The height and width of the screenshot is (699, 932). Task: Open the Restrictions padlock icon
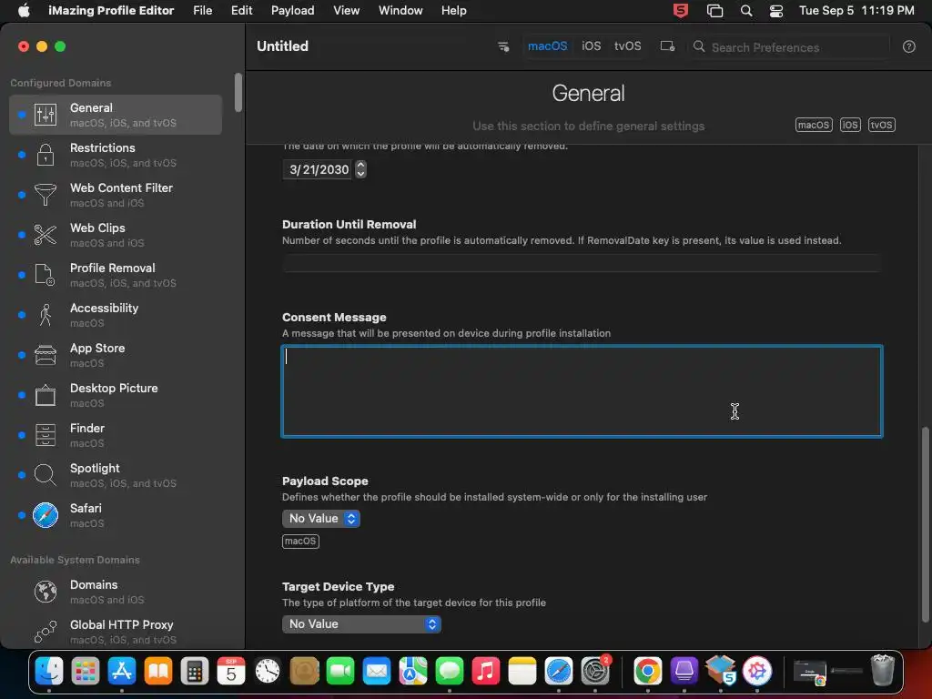(x=46, y=155)
